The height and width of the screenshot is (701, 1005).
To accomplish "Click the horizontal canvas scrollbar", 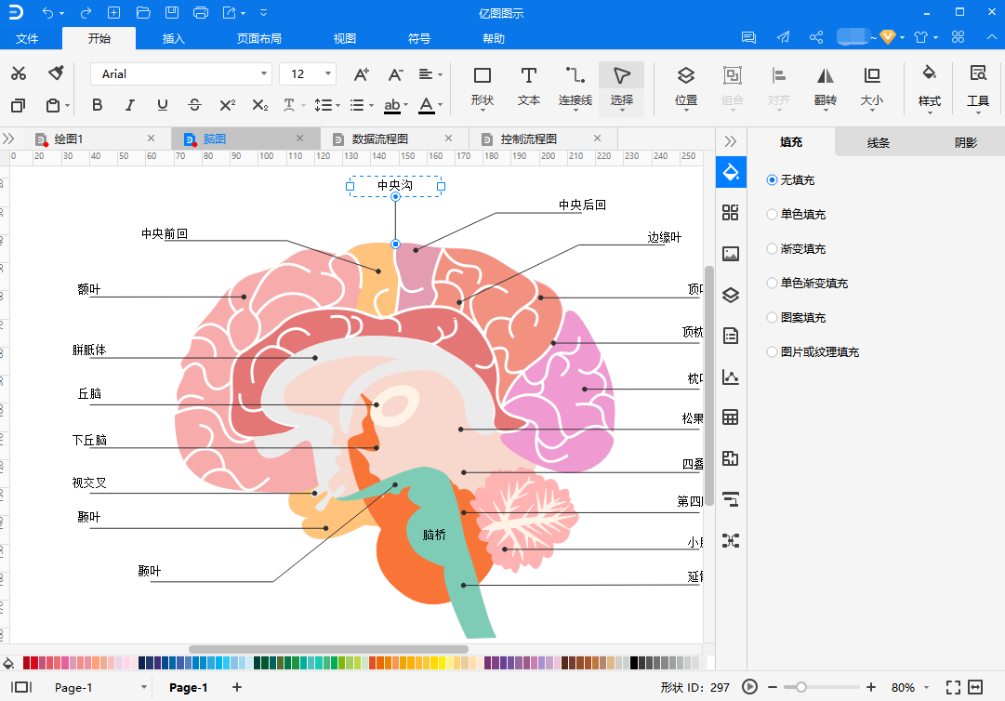I will (328, 649).
